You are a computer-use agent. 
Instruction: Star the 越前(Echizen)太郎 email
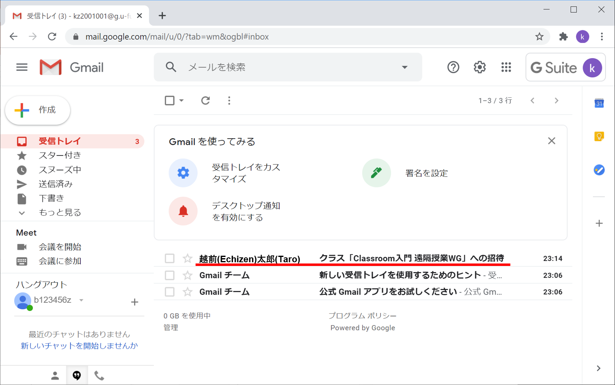pyautogui.click(x=187, y=259)
